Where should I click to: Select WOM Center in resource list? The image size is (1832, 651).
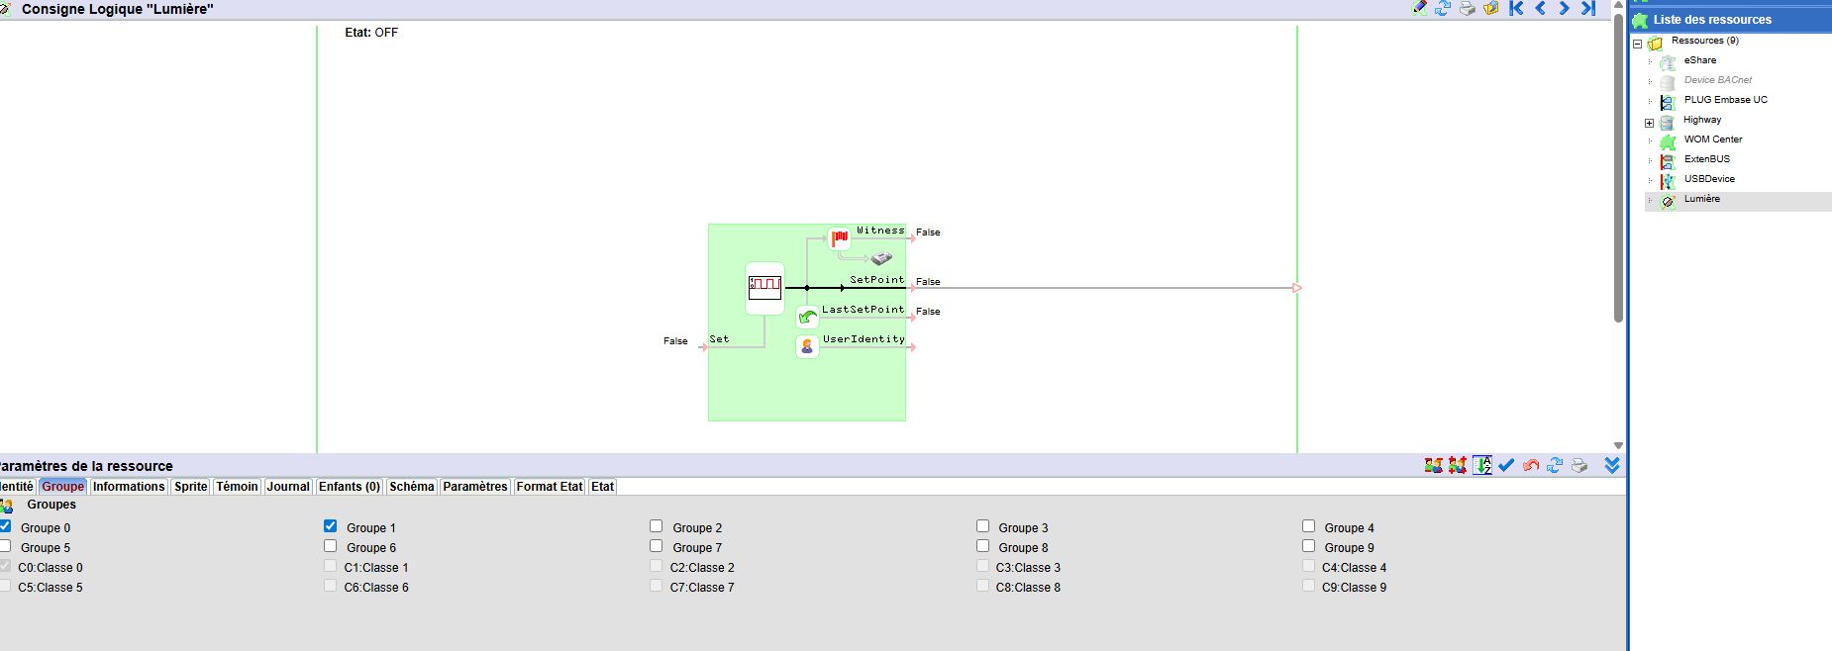(1712, 139)
